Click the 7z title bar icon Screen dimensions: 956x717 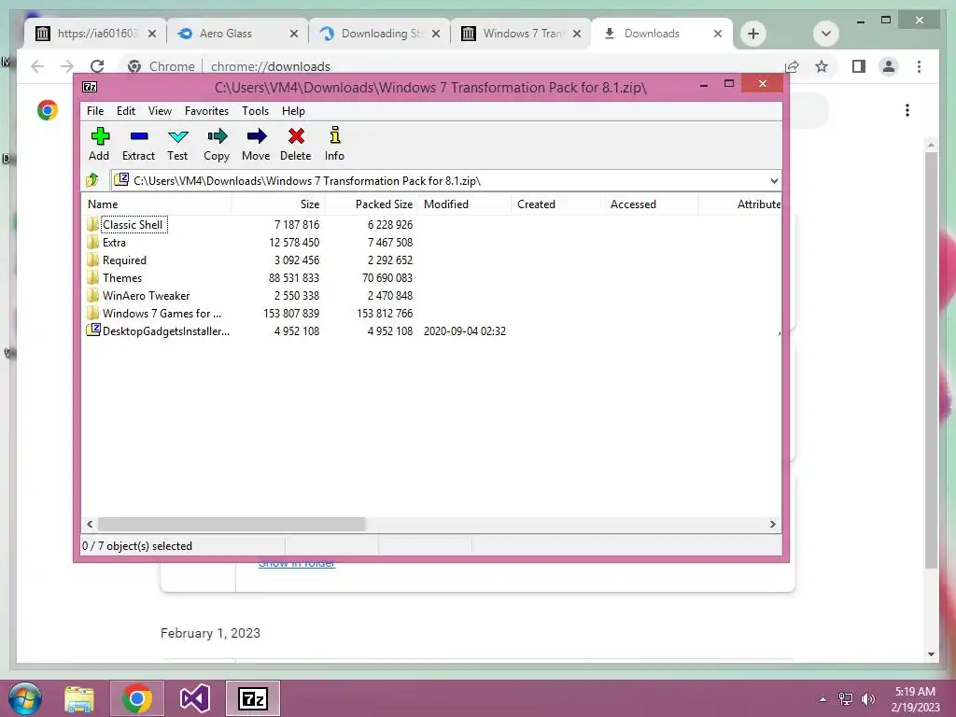[x=90, y=87]
